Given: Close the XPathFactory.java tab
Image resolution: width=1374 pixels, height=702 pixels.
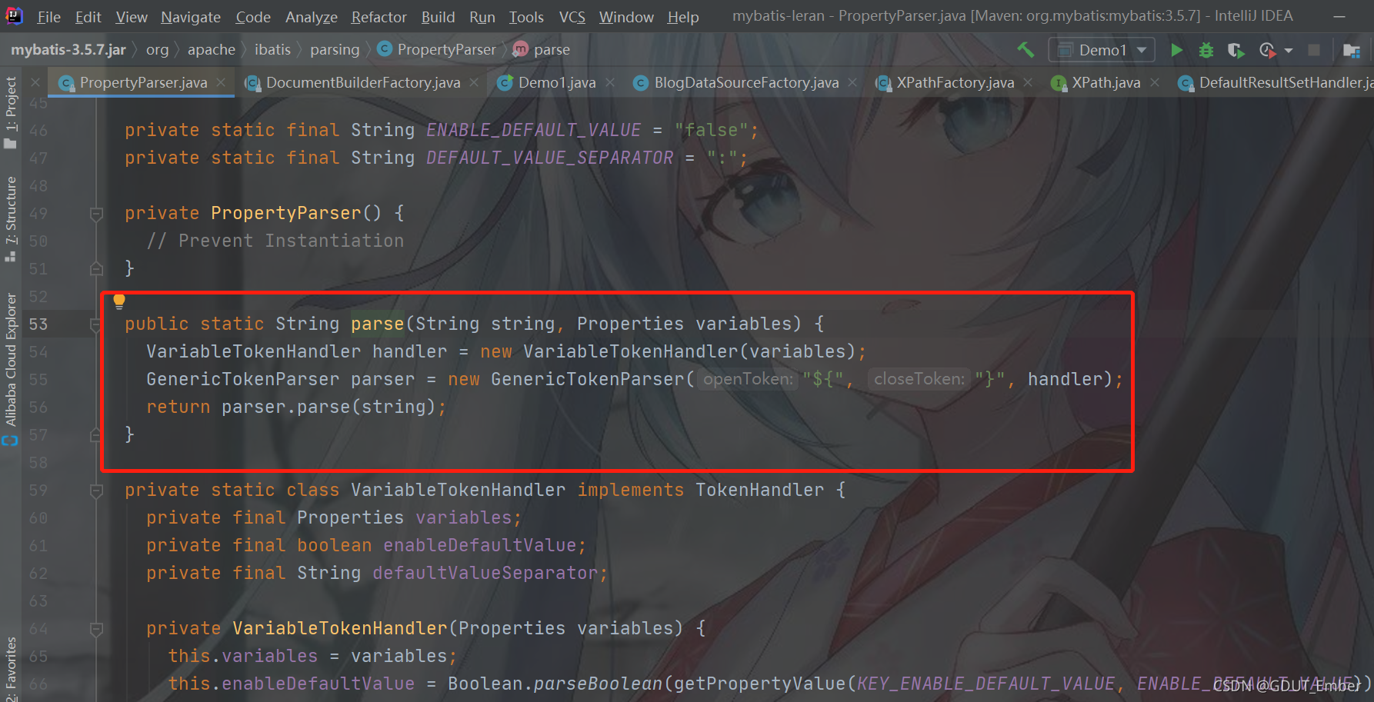Looking at the screenshot, I should click(1028, 82).
